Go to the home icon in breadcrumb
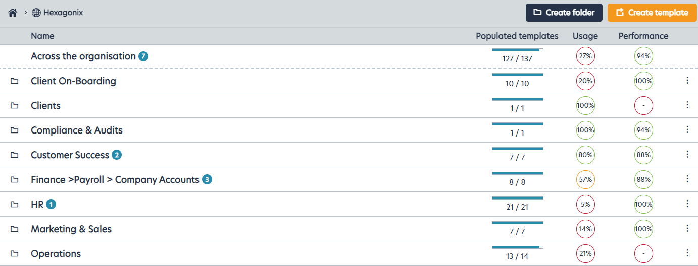This screenshot has width=698, height=266. coord(13,13)
